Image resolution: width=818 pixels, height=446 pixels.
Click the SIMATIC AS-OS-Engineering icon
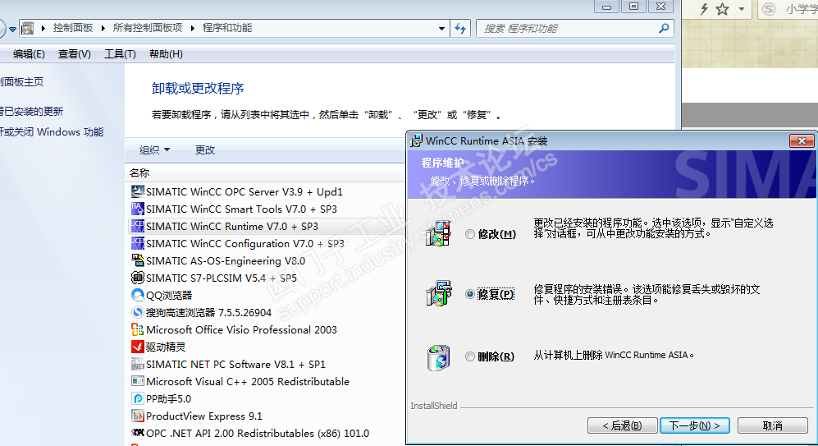click(137, 260)
